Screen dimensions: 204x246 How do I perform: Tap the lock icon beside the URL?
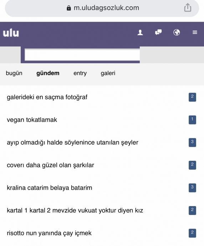pyautogui.click(x=69, y=8)
